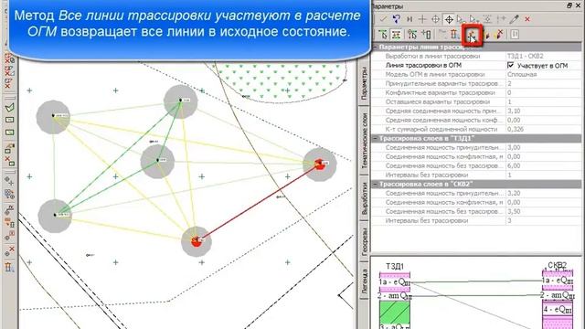Click the blue undo arrow icon
The image size is (585, 329).
pos(396,18)
